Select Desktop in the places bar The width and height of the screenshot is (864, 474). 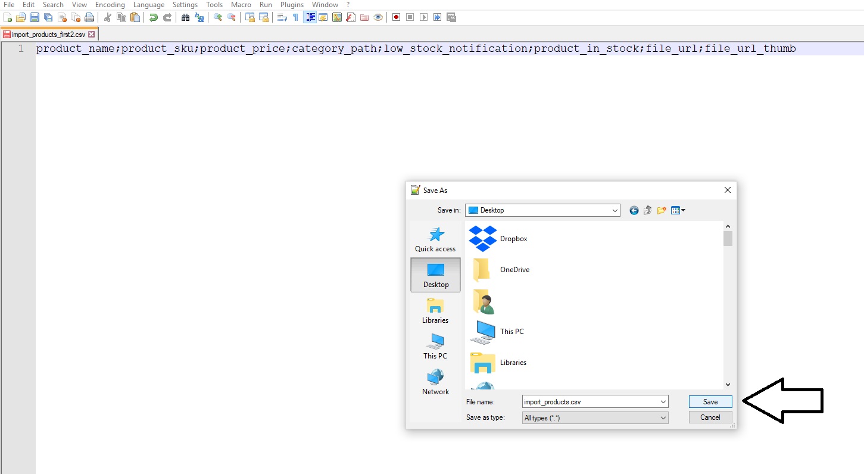tap(435, 275)
